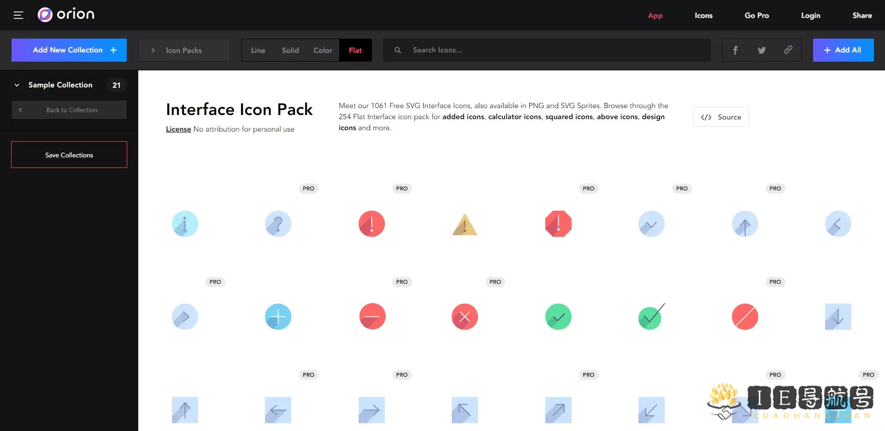Share the icon pack on Twitter
Viewport: 885px width, 431px height.
(x=761, y=50)
